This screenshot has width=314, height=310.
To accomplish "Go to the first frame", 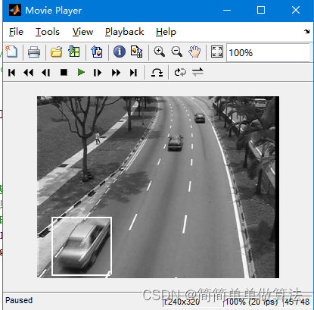I will point(12,73).
